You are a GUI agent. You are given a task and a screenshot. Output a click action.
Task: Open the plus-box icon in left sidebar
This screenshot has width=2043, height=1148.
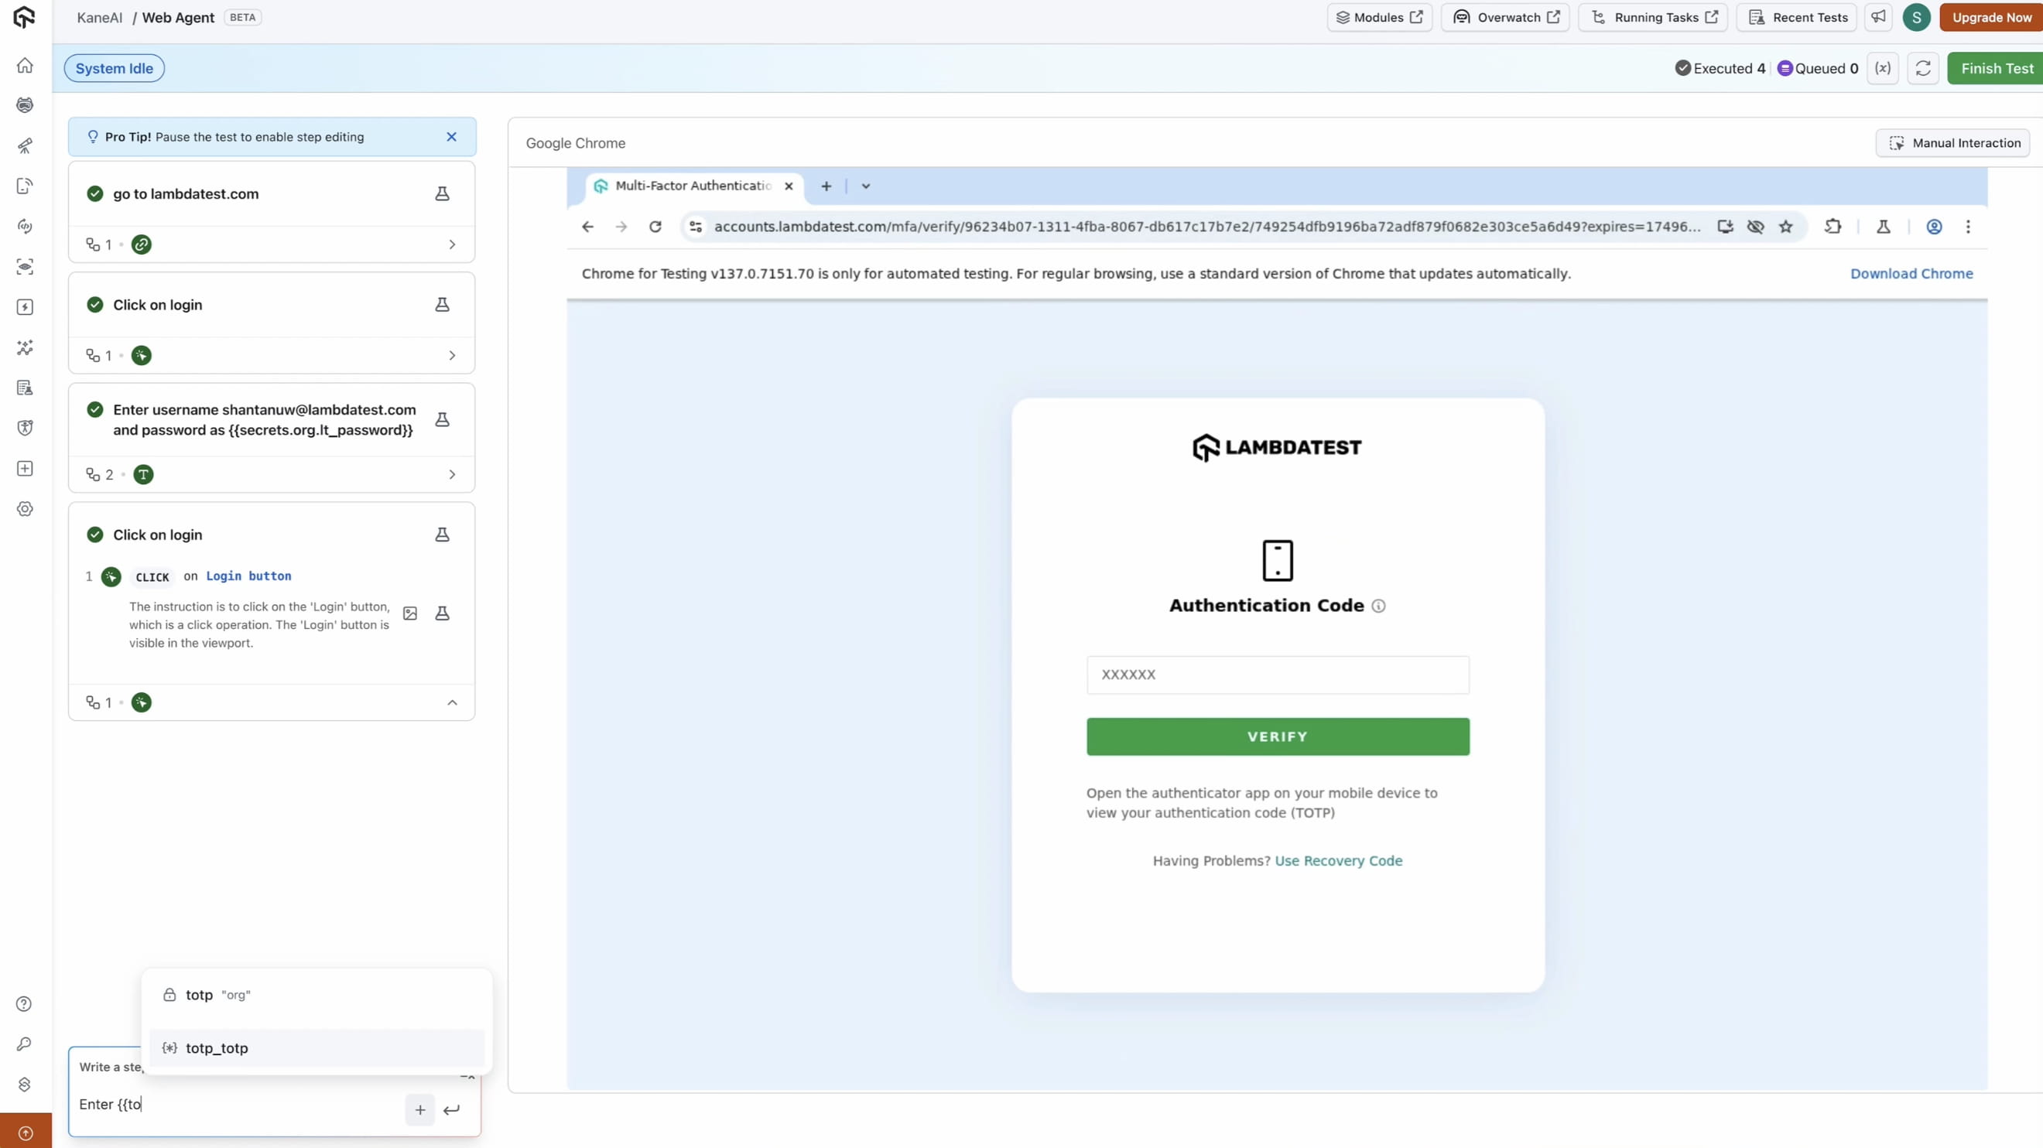(25, 469)
